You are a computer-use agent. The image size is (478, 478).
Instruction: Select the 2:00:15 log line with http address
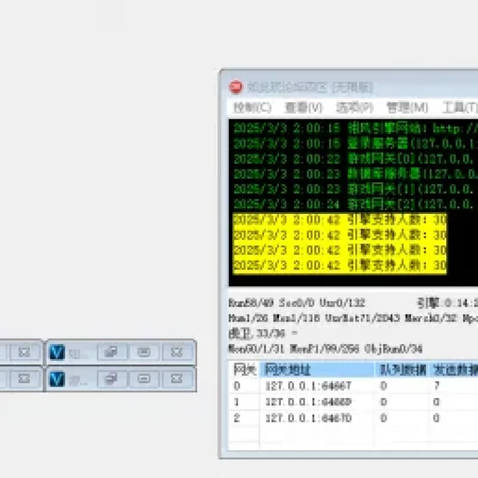(356, 128)
